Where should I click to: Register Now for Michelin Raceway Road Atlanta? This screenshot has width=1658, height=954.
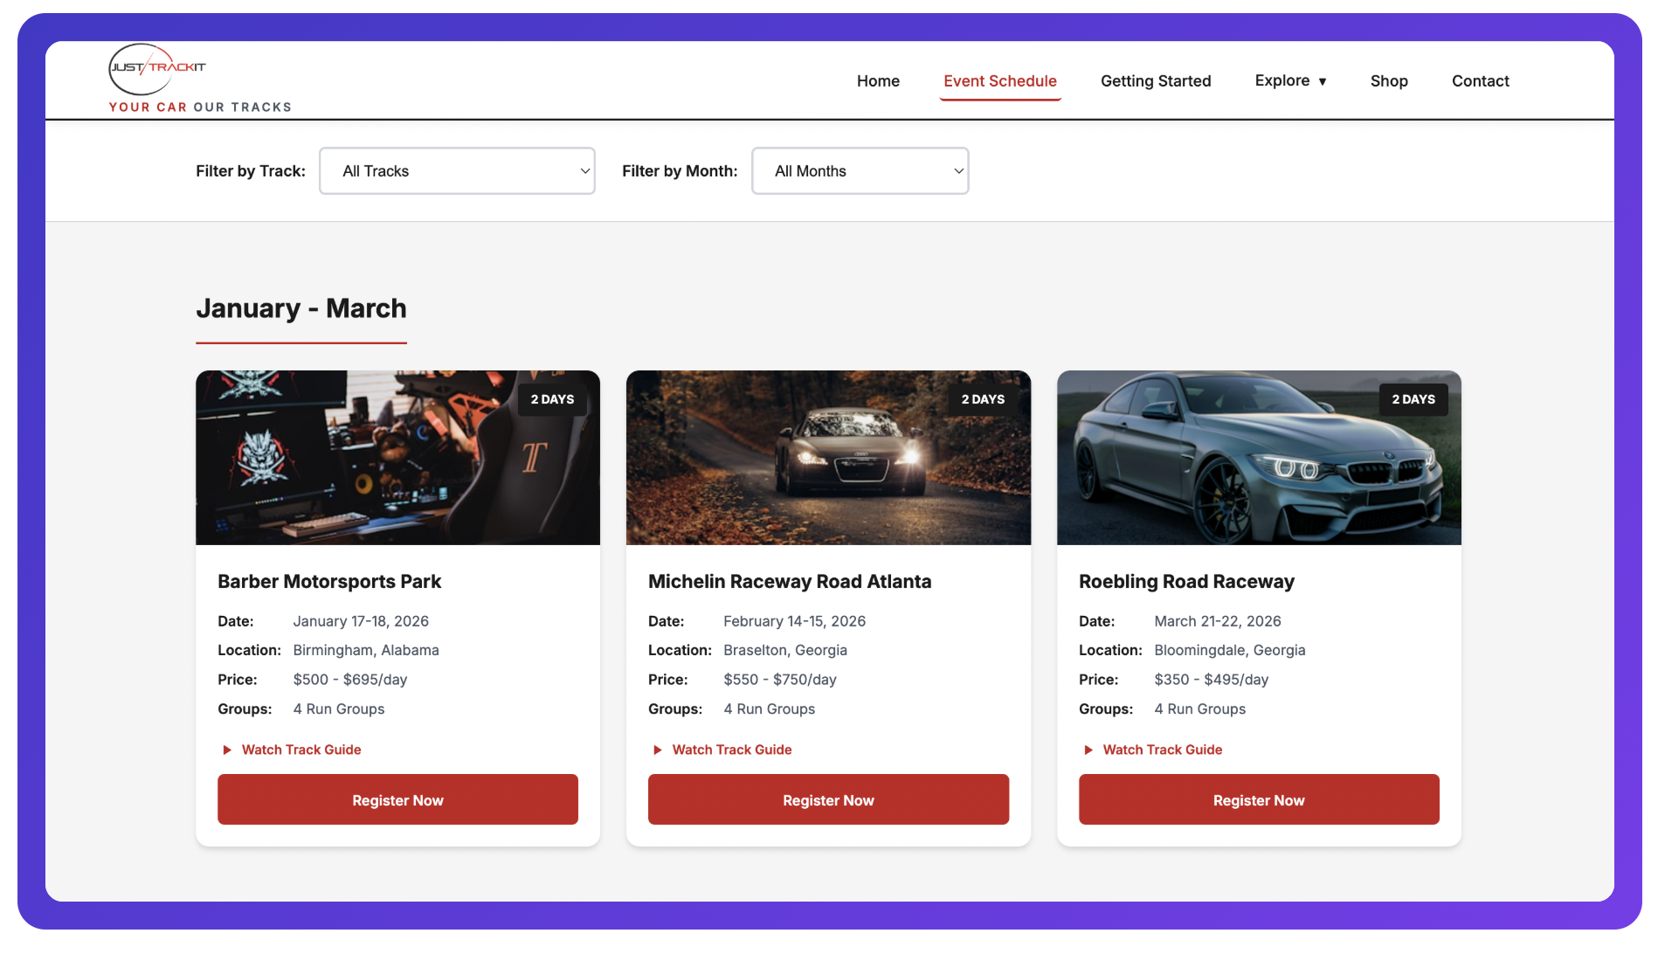828,799
